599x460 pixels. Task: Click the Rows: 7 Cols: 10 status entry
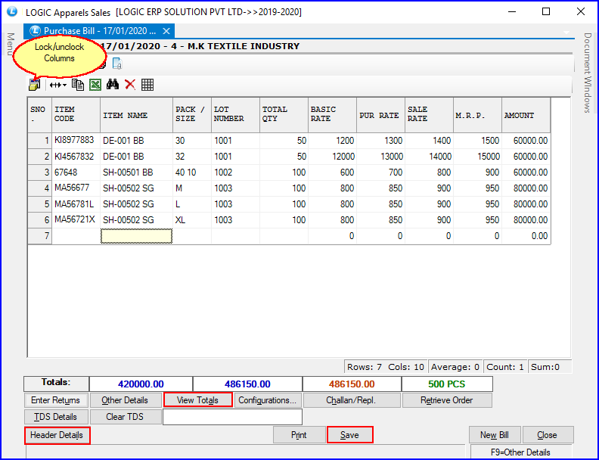click(386, 367)
